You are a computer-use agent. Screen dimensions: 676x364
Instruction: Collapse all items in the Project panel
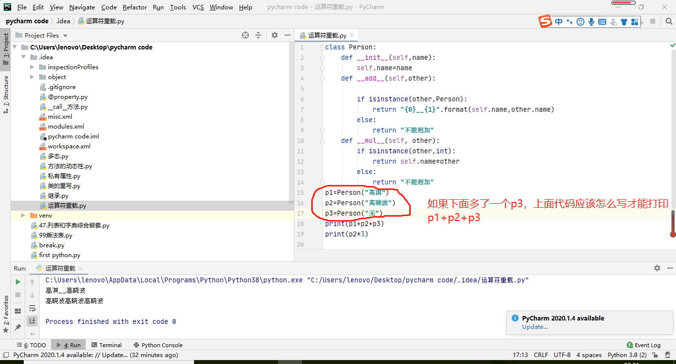258,35
